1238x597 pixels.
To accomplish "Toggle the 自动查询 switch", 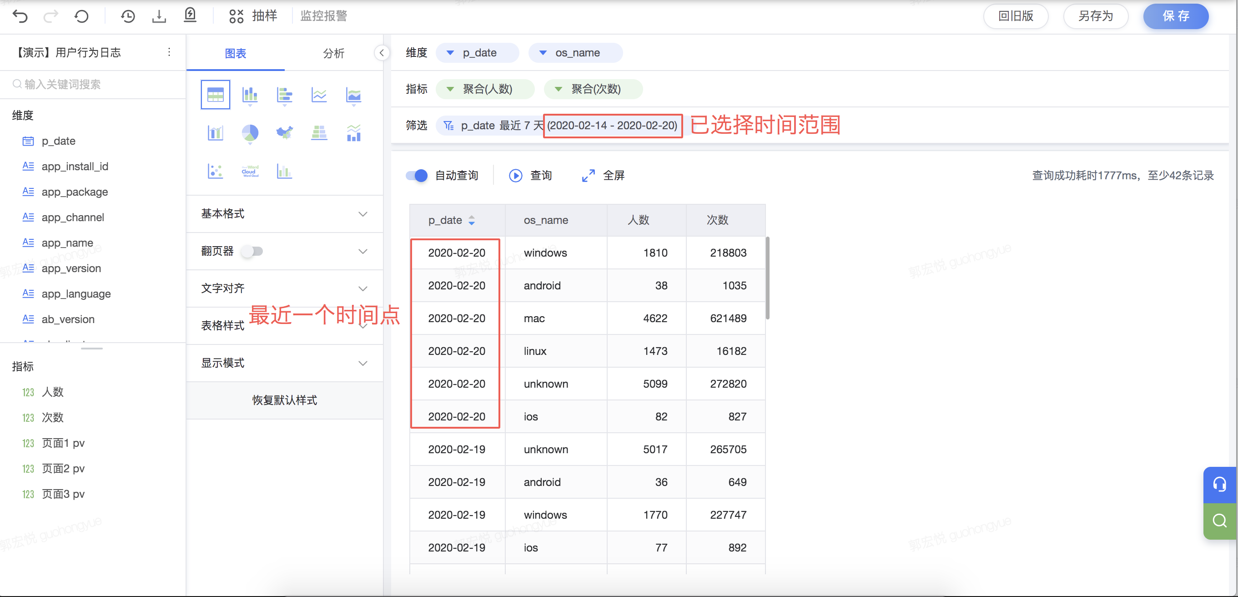I will coord(417,176).
